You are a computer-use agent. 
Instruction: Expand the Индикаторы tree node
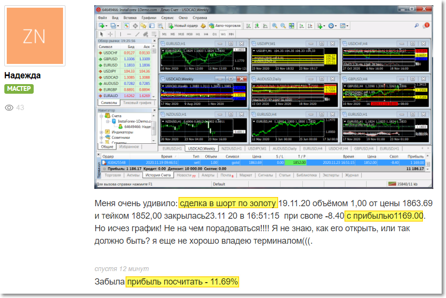coord(101,132)
